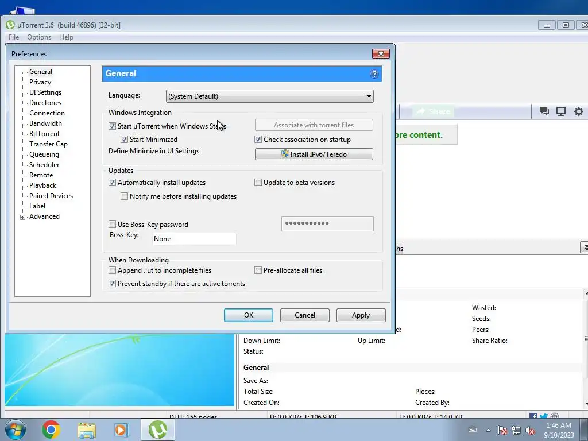Click Apply button
This screenshot has height=441, width=588.
click(x=361, y=315)
